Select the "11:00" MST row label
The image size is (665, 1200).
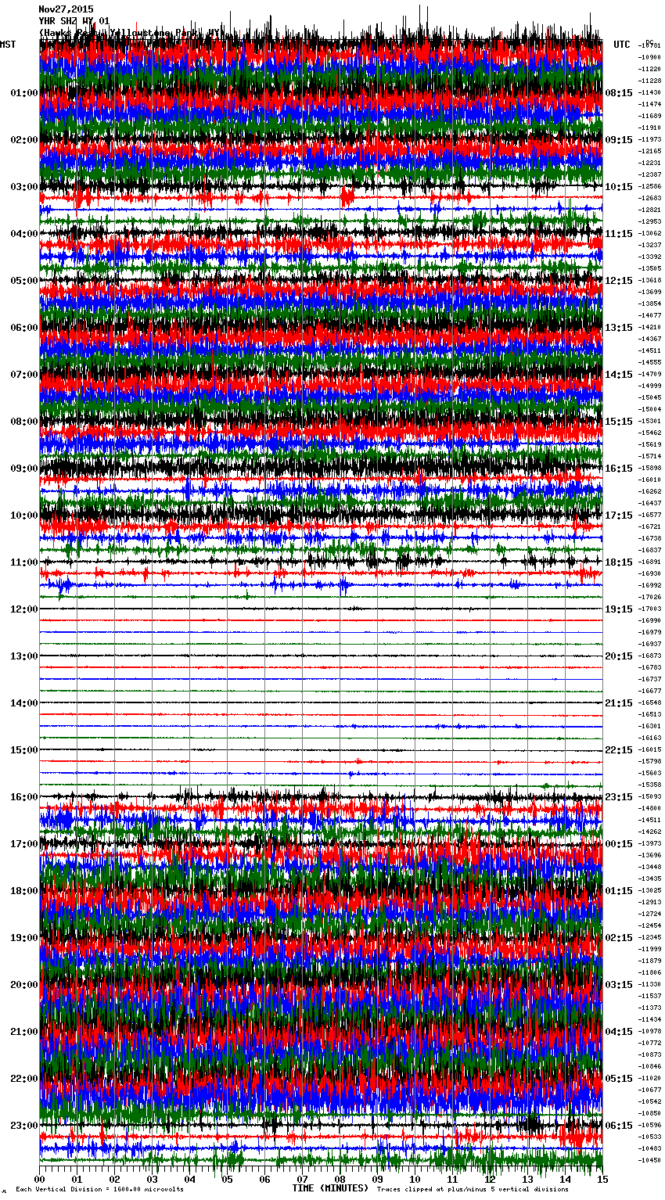click(24, 562)
